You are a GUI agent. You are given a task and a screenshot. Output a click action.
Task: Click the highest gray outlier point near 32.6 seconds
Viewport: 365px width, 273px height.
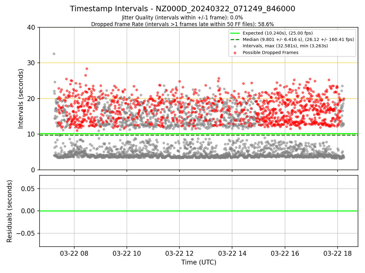click(54, 54)
